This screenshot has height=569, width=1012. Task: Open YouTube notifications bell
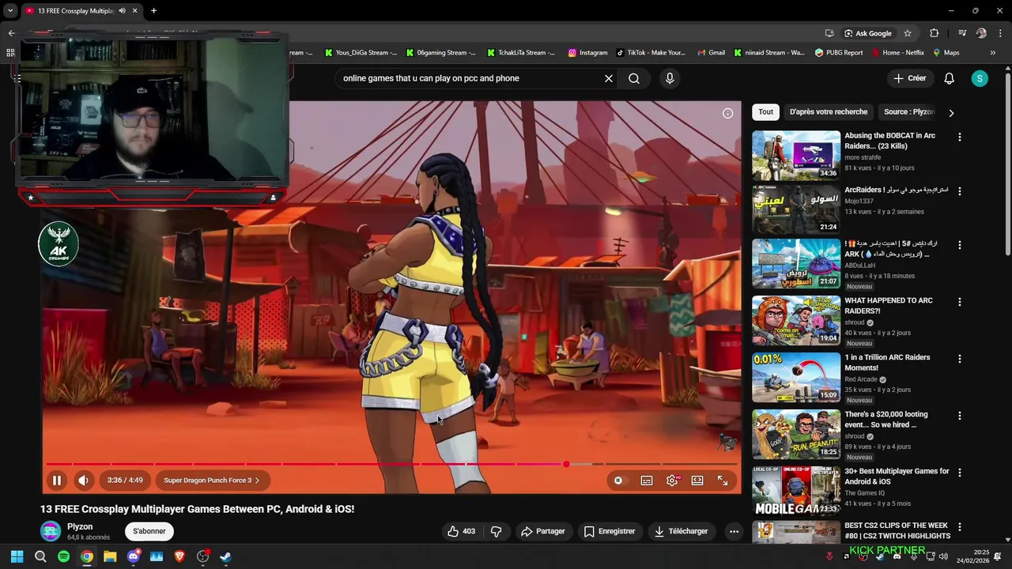click(950, 78)
